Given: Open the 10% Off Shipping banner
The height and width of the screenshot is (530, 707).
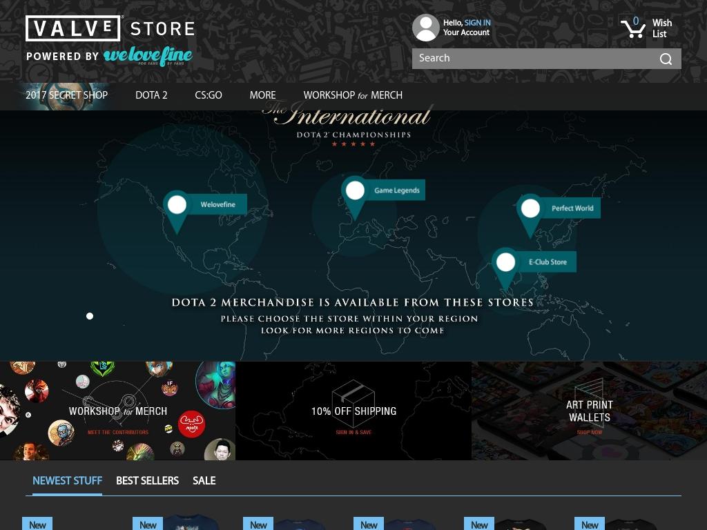Looking at the screenshot, I should click(353, 411).
